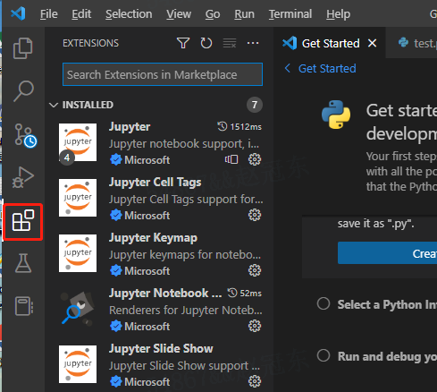
Task: Open Run and Debug view
Action: pyautogui.click(x=23, y=177)
